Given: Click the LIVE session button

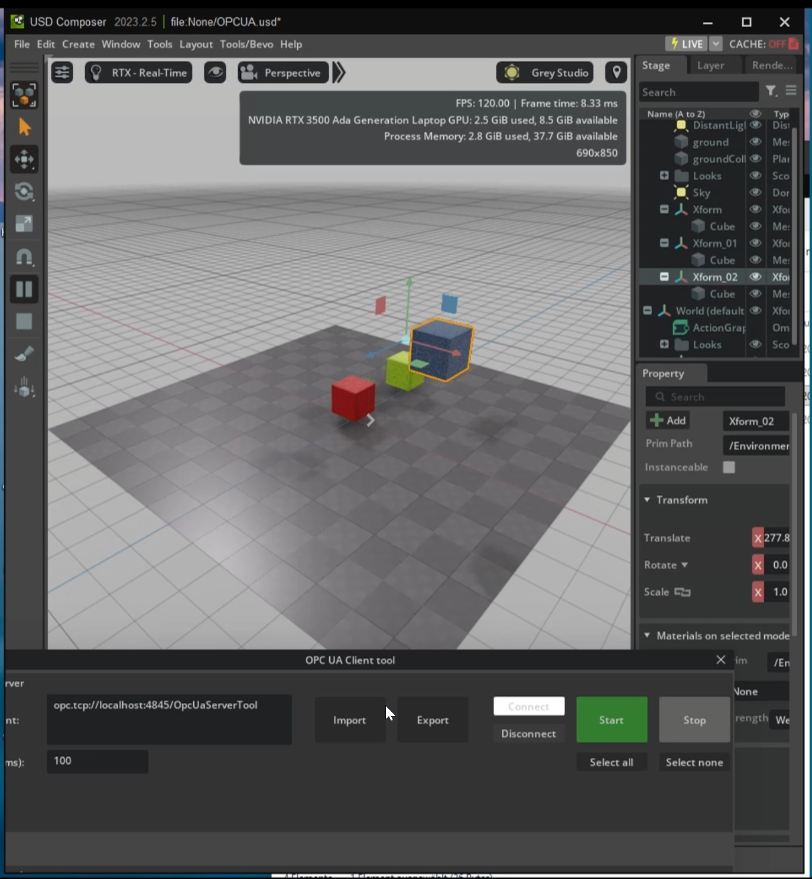Looking at the screenshot, I should [x=686, y=44].
